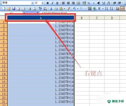Select the column A header
Viewport: 126px width, 106px height.
point(41,18)
